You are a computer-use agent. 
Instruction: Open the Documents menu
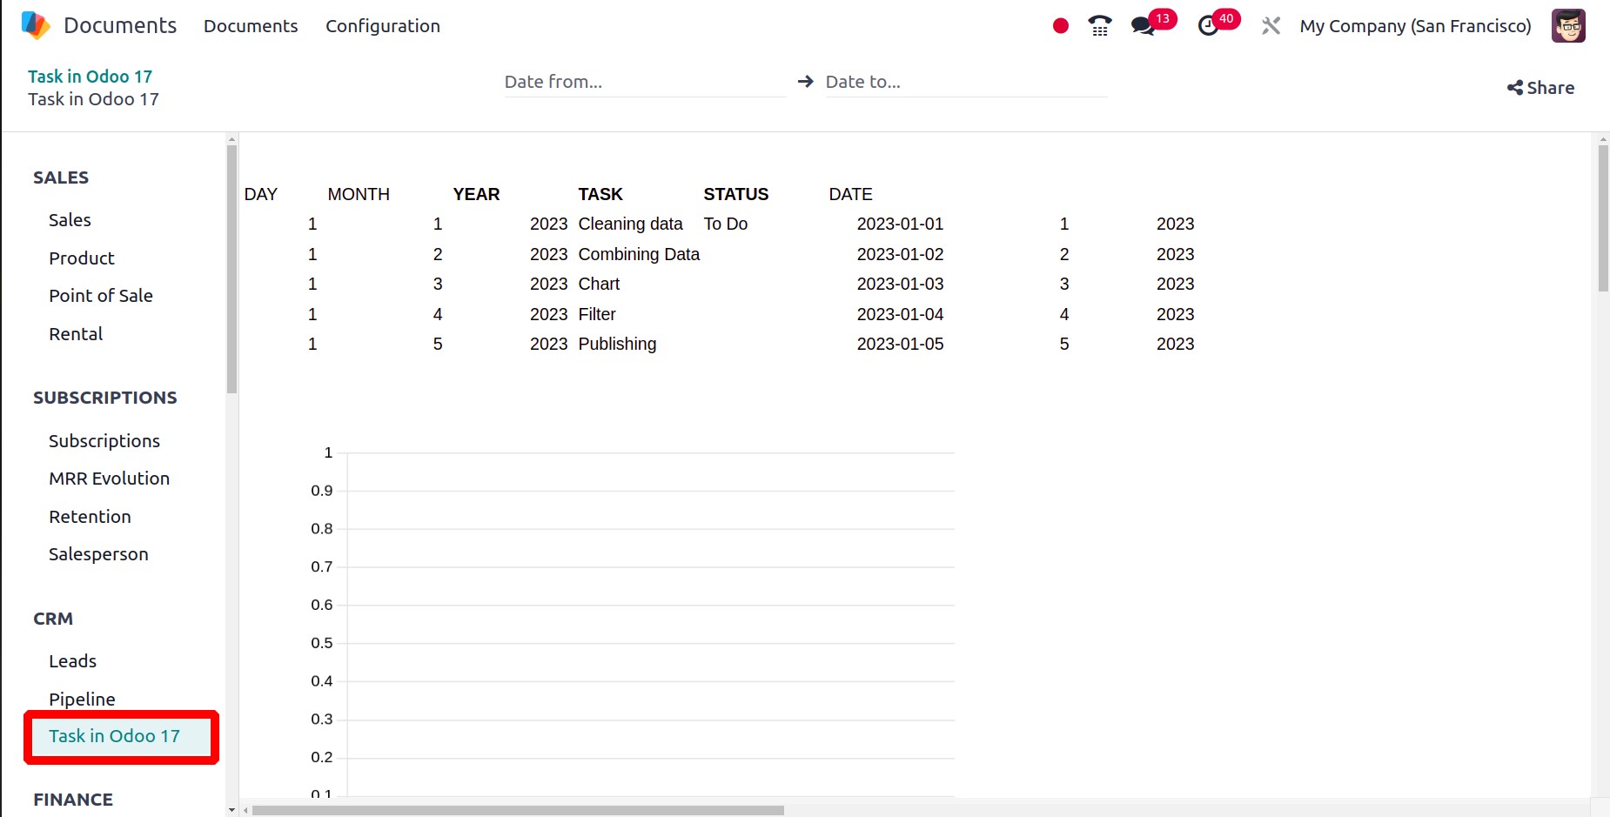click(251, 26)
